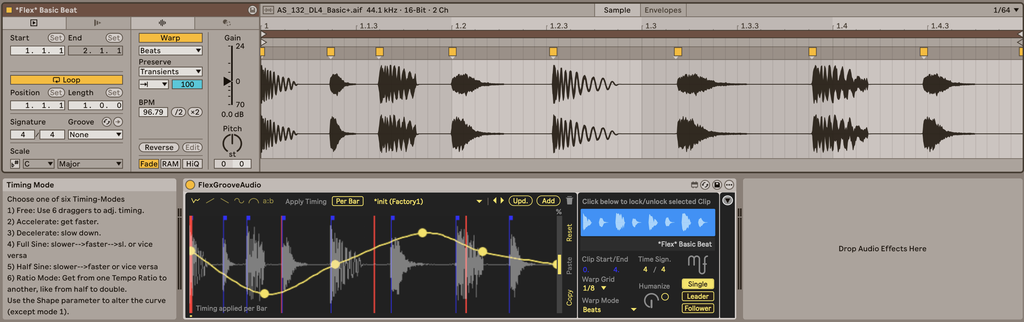Open the clip launch settings tab icon

click(x=34, y=23)
